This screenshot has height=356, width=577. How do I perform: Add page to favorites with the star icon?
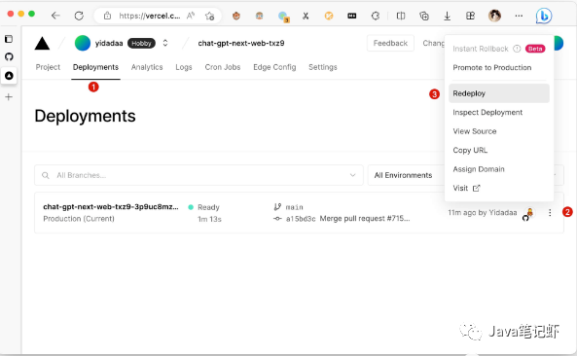[x=210, y=16]
